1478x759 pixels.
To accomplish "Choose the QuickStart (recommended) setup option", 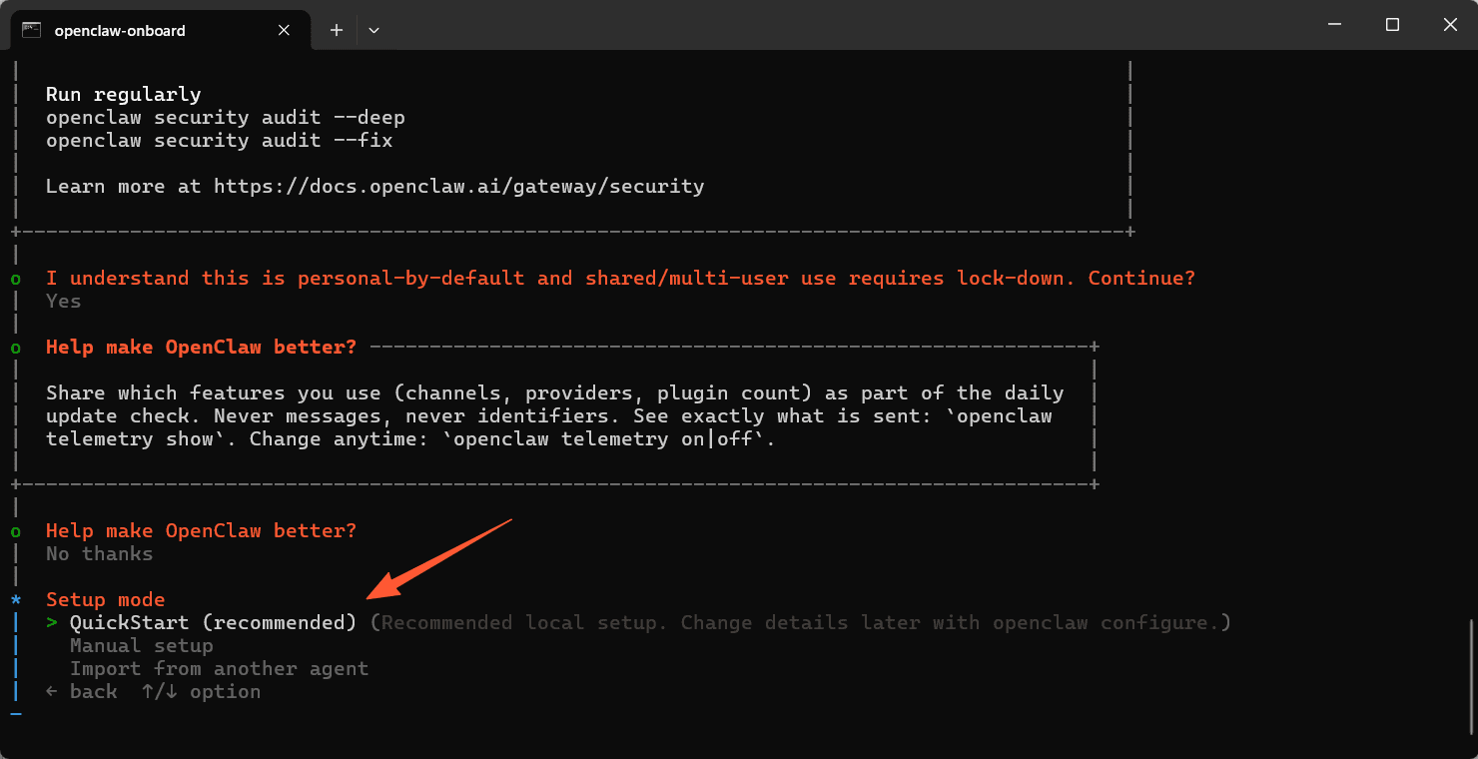I will (x=213, y=623).
